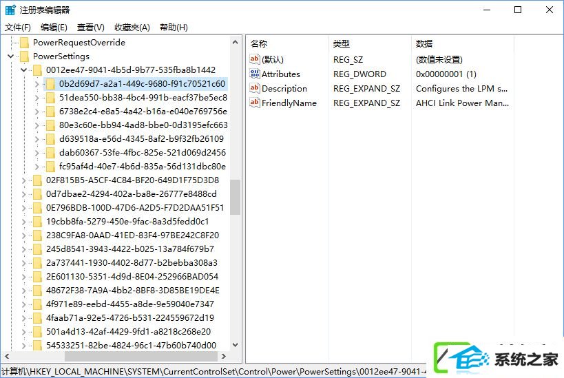Expand the 0b2d69d7-a2a1-449c-9680-f91c70521c60 node
564x378 pixels.
pos(36,84)
